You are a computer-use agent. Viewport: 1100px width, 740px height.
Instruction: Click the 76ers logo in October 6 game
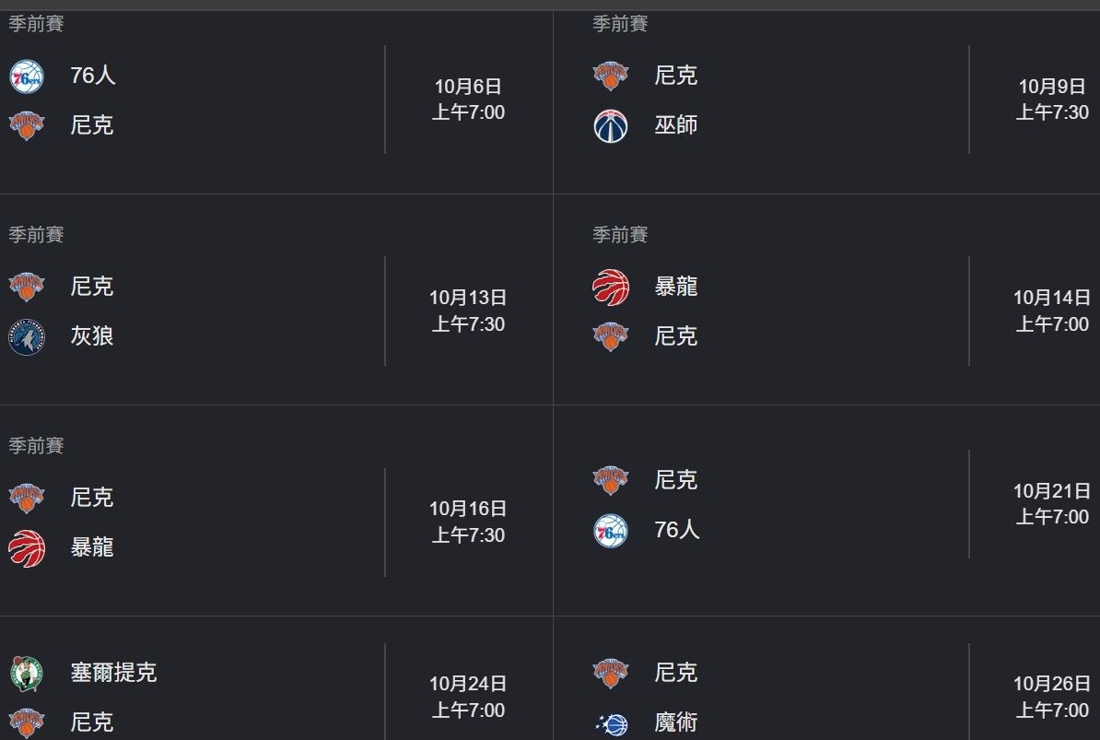27,76
